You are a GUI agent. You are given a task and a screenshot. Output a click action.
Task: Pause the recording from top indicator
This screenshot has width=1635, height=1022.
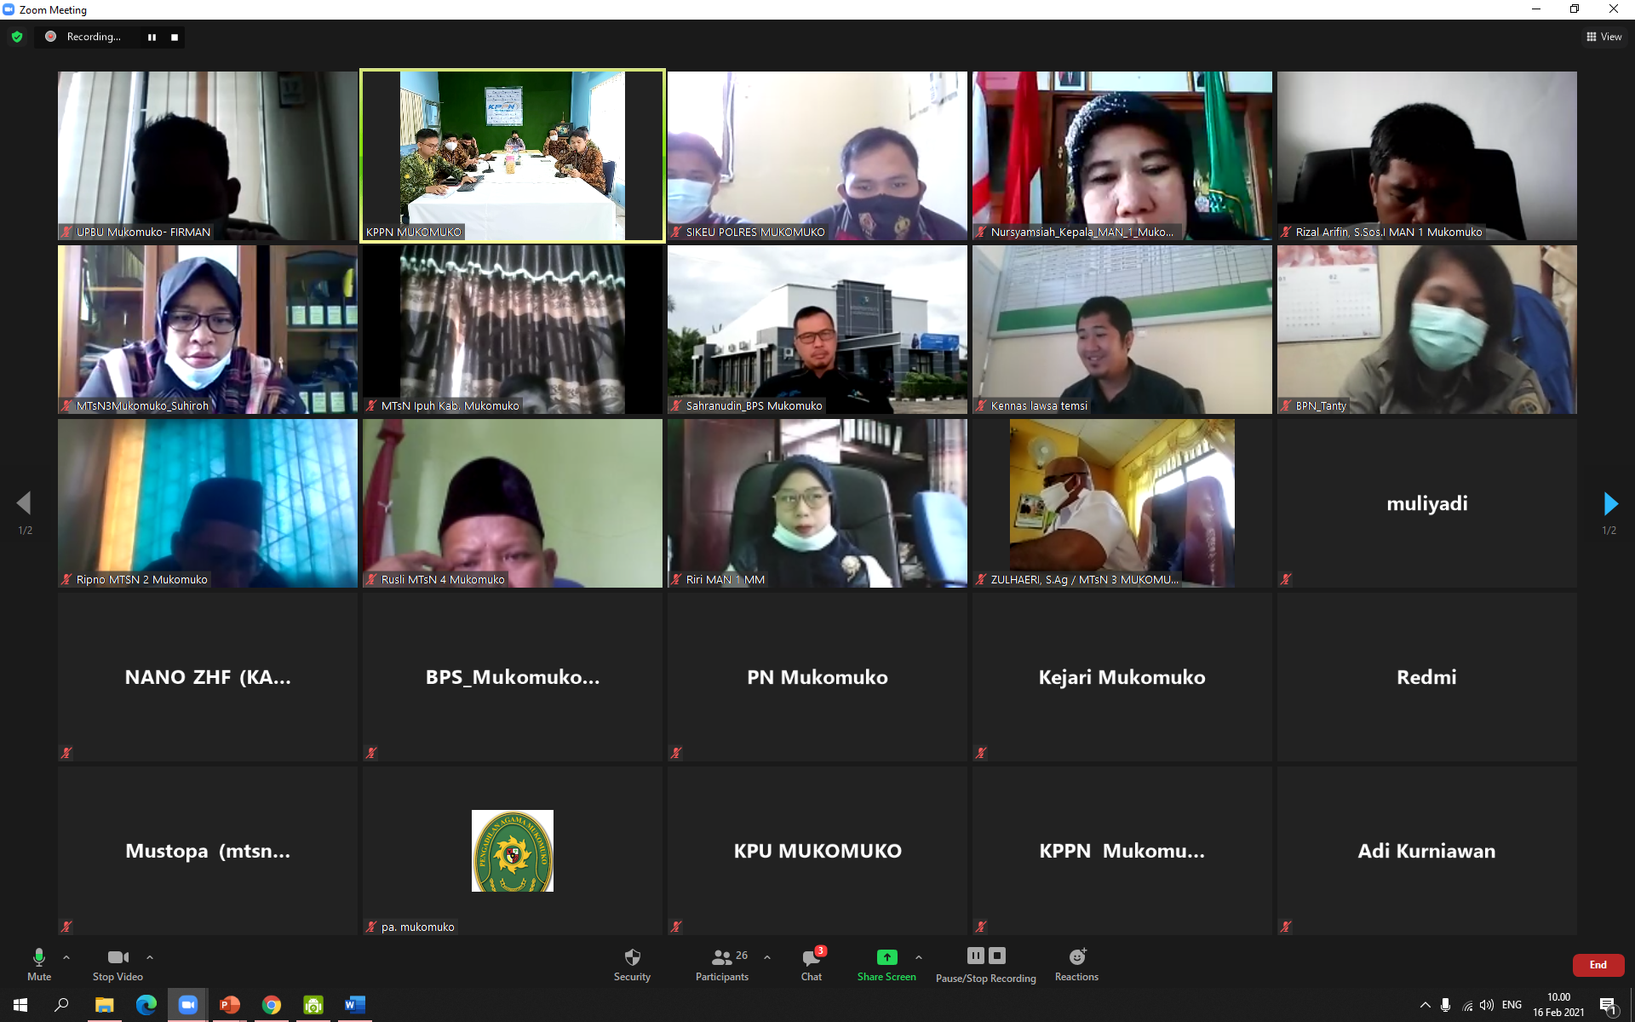pos(152,37)
